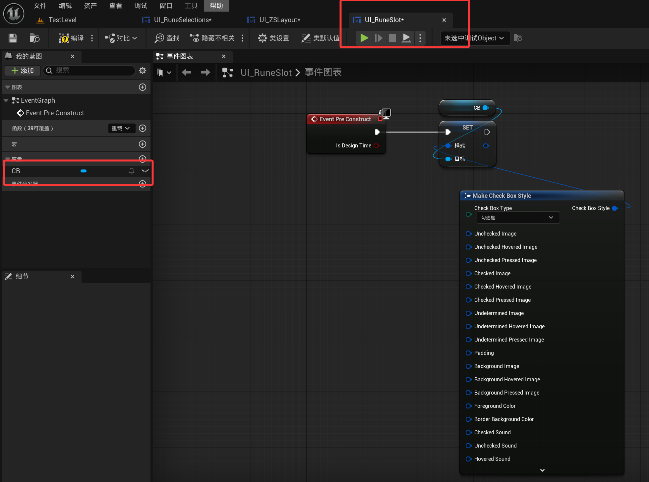Open 类设置 class settings
The height and width of the screenshot is (482, 649).
click(x=273, y=38)
